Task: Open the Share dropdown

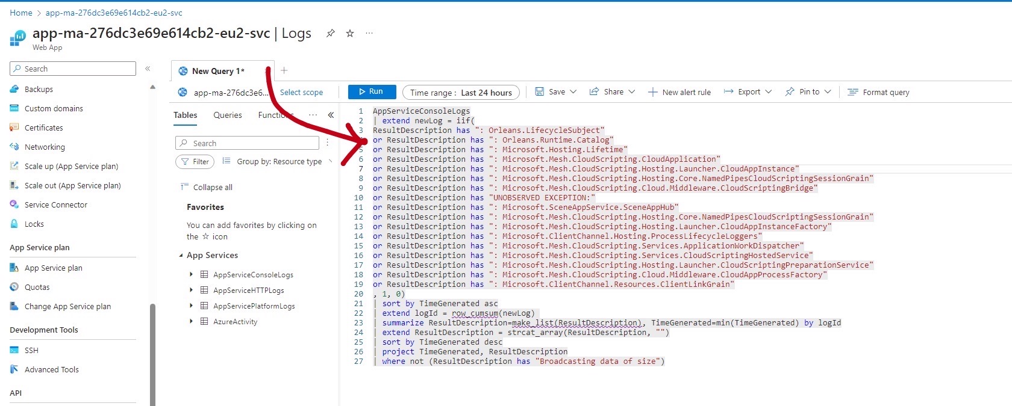Action: (x=612, y=91)
